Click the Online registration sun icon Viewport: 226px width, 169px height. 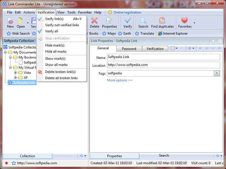point(110,12)
